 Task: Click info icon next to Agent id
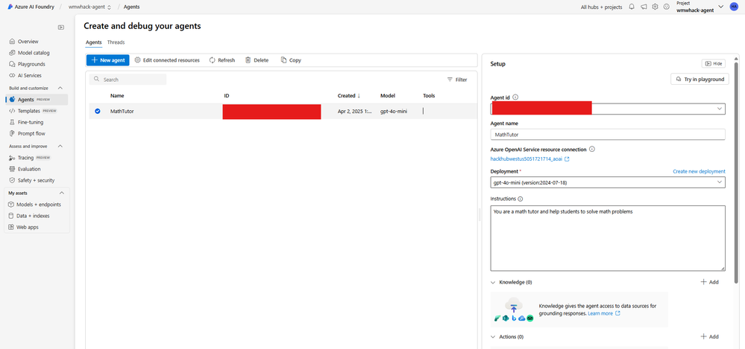pyautogui.click(x=515, y=97)
